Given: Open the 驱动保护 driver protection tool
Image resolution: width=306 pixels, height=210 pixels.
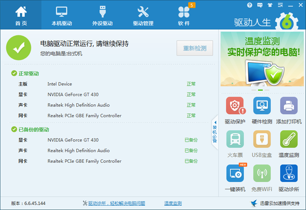Looking at the screenshot, I should point(235,106).
